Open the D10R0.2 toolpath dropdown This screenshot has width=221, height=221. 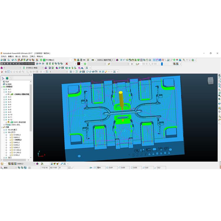pyautogui.click(x=43, y=68)
